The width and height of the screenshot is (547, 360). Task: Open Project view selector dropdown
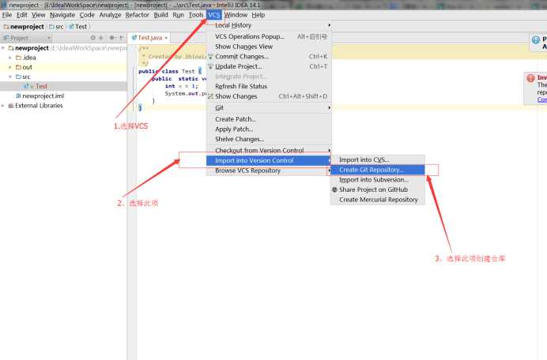(x=27, y=38)
